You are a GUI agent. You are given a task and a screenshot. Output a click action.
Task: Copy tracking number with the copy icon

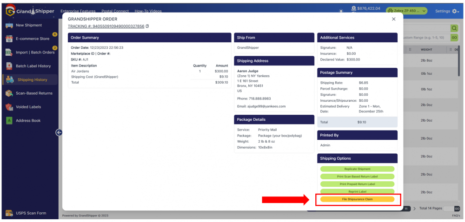[147, 26]
